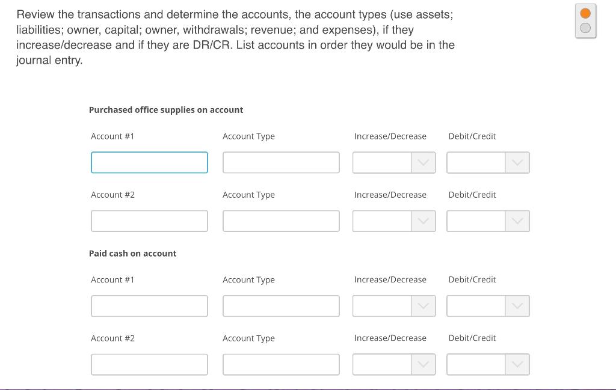
Task: Expand Increase/Decrease dropdown for Paid cash Account #2
Action: (x=394, y=365)
